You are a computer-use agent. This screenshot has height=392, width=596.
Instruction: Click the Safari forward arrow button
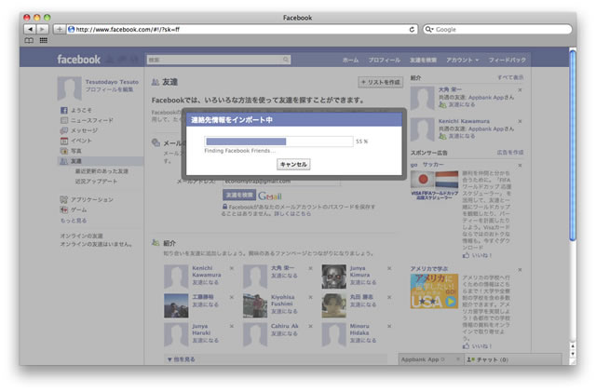coord(42,29)
